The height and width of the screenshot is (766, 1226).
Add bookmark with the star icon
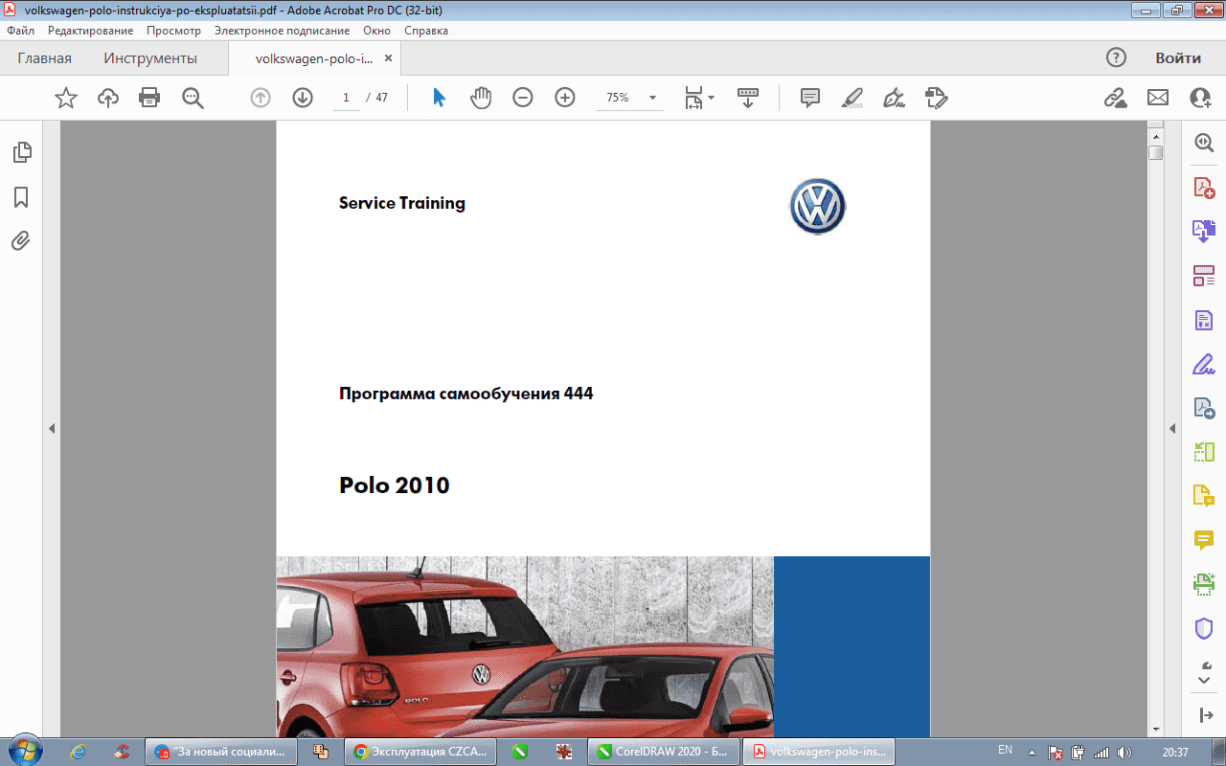65,98
